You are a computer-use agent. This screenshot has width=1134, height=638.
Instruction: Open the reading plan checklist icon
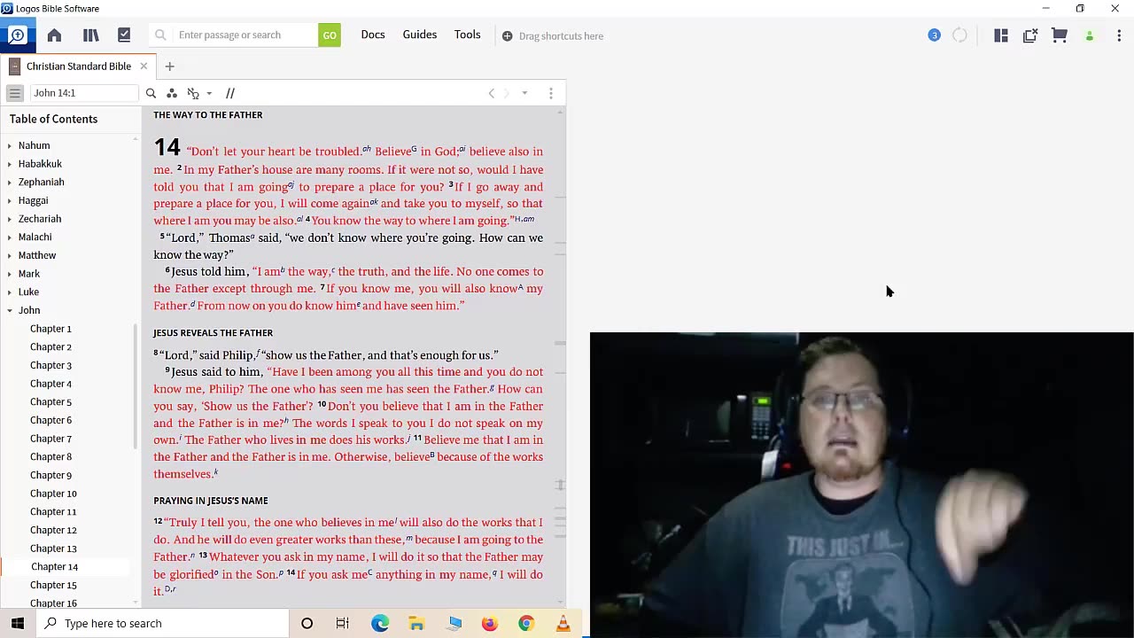[124, 35]
